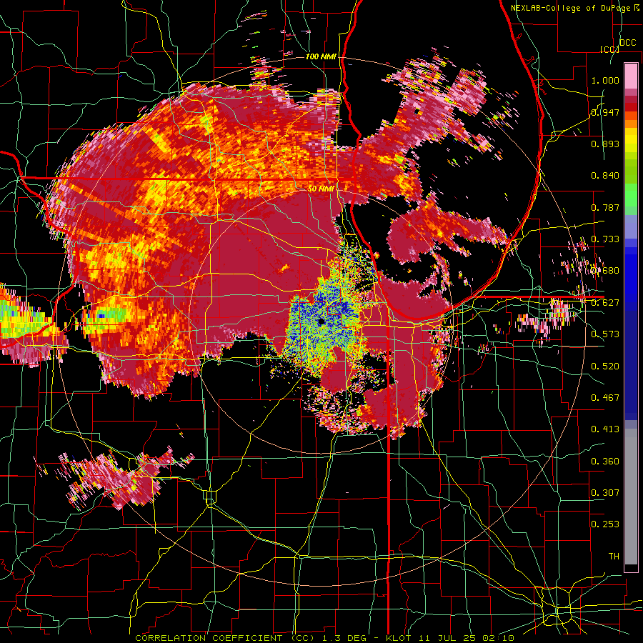Pick the black swatch at color bar bottom

tap(631, 569)
